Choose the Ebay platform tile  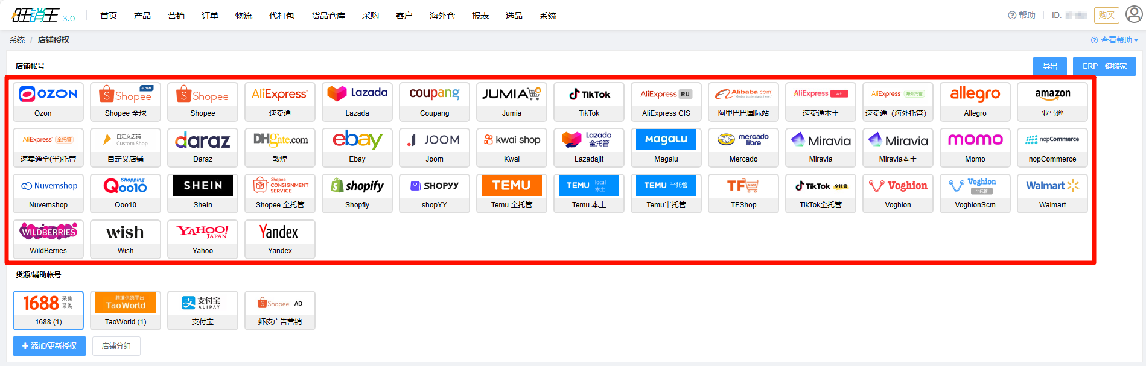pos(357,148)
